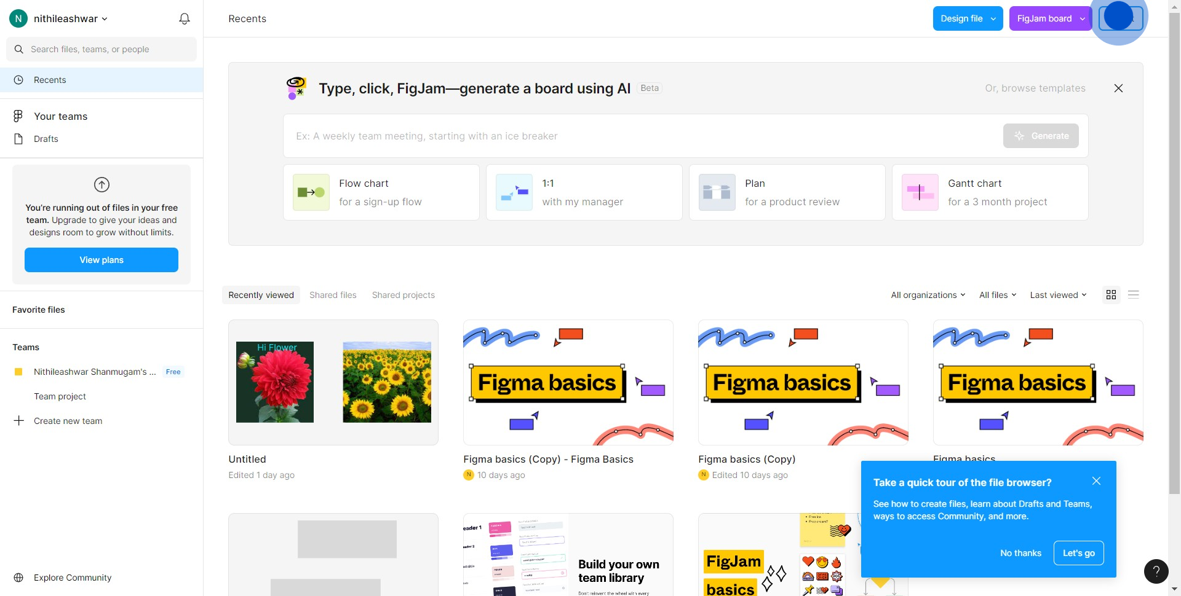1181x596 pixels.
Task: Switch to the Shared files tab
Action: [x=333, y=295]
